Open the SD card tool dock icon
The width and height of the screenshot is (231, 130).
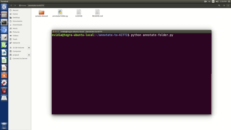[x=4, y=90]
